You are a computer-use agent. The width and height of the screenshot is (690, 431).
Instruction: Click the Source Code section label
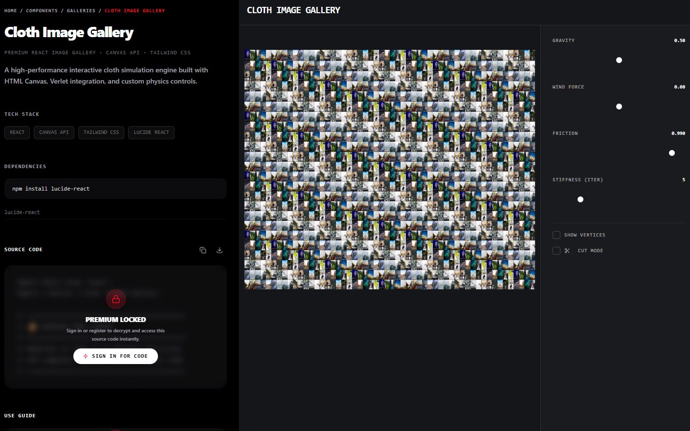[x=23, y=250]
